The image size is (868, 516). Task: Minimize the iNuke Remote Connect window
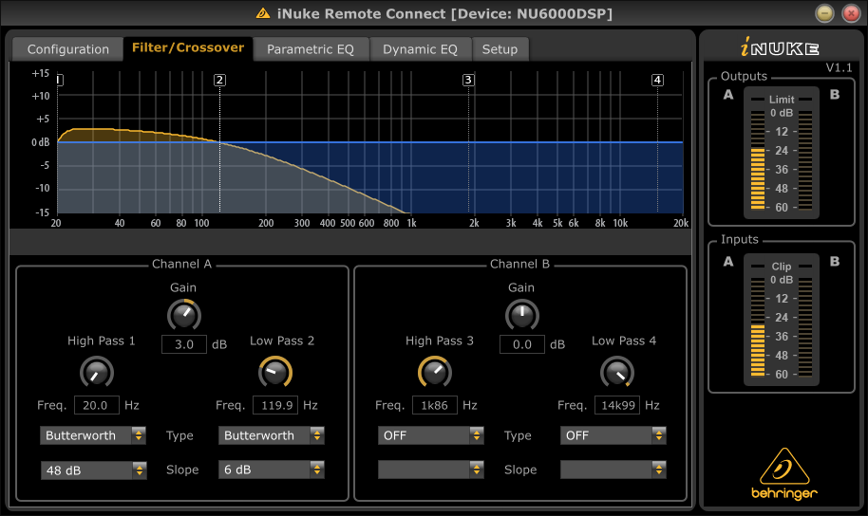pos(825,13)
